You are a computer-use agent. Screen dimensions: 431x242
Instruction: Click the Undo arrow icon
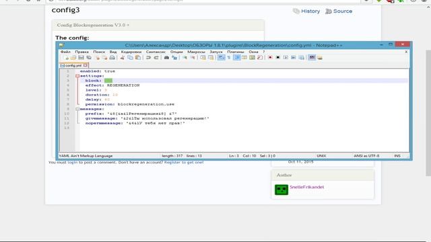pos(148,58)
